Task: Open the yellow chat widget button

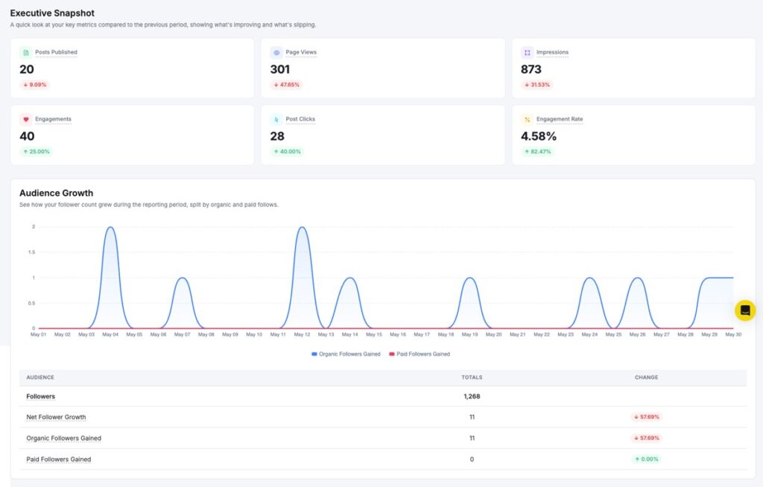Action: click(x=745, y=311)
